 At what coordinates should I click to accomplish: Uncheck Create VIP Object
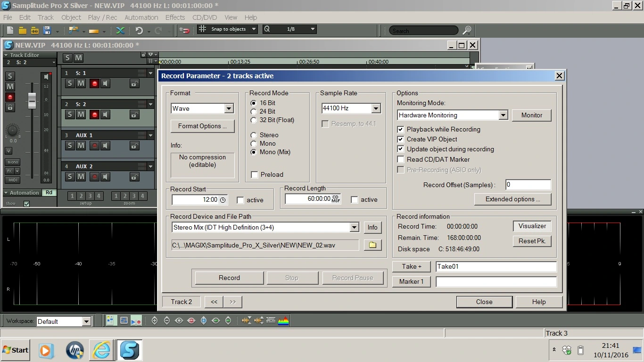point(401,139)
